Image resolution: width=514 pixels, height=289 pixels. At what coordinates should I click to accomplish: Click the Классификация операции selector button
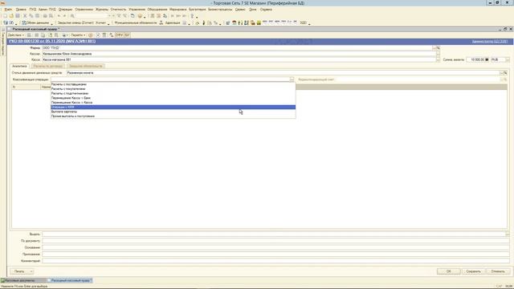[x=292, y=79]
